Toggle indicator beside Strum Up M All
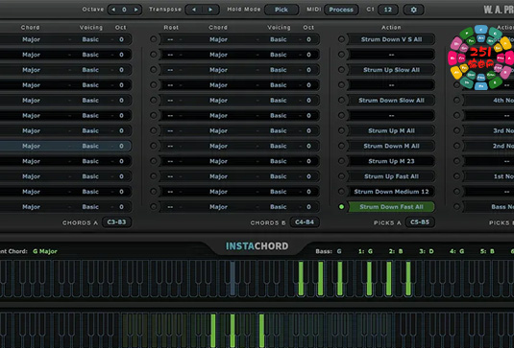Screen dimensions: 514x348 tap(341, 130)
